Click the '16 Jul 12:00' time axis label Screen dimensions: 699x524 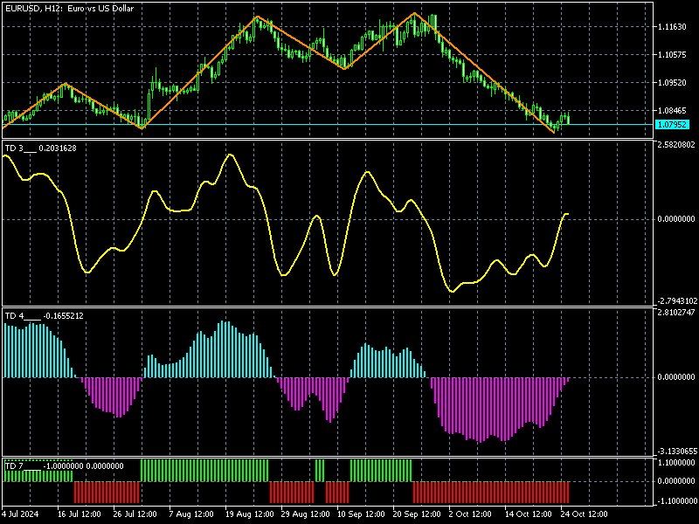coord(80,514)
